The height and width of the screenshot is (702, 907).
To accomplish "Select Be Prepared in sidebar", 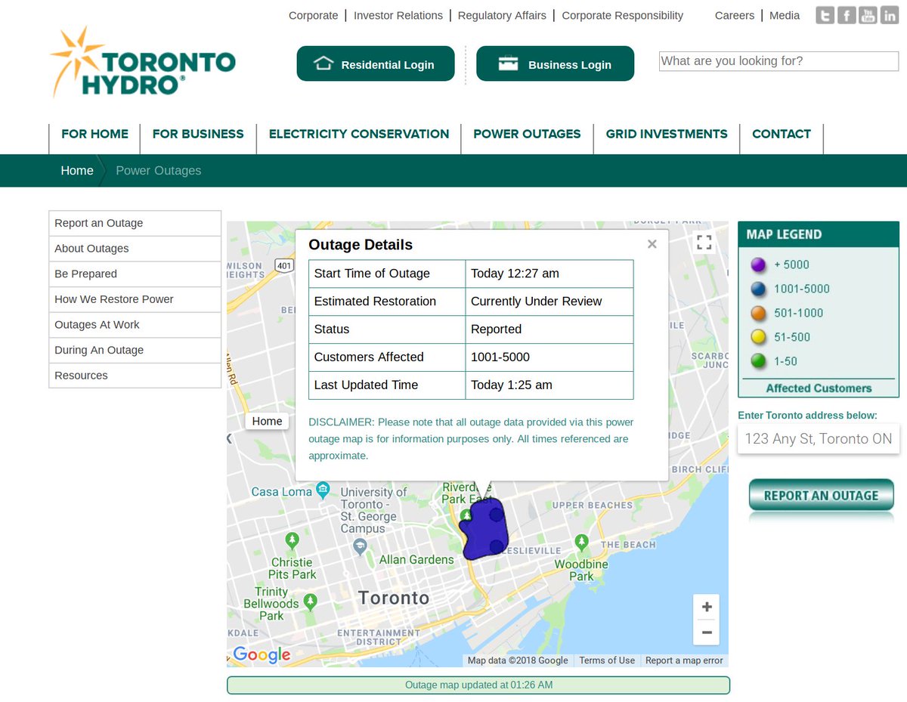I will click(x=135, y=274).
